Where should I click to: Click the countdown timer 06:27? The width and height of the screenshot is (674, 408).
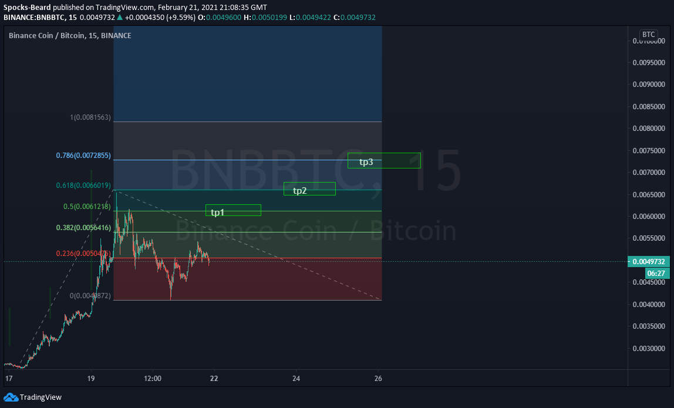click(656, 273)
